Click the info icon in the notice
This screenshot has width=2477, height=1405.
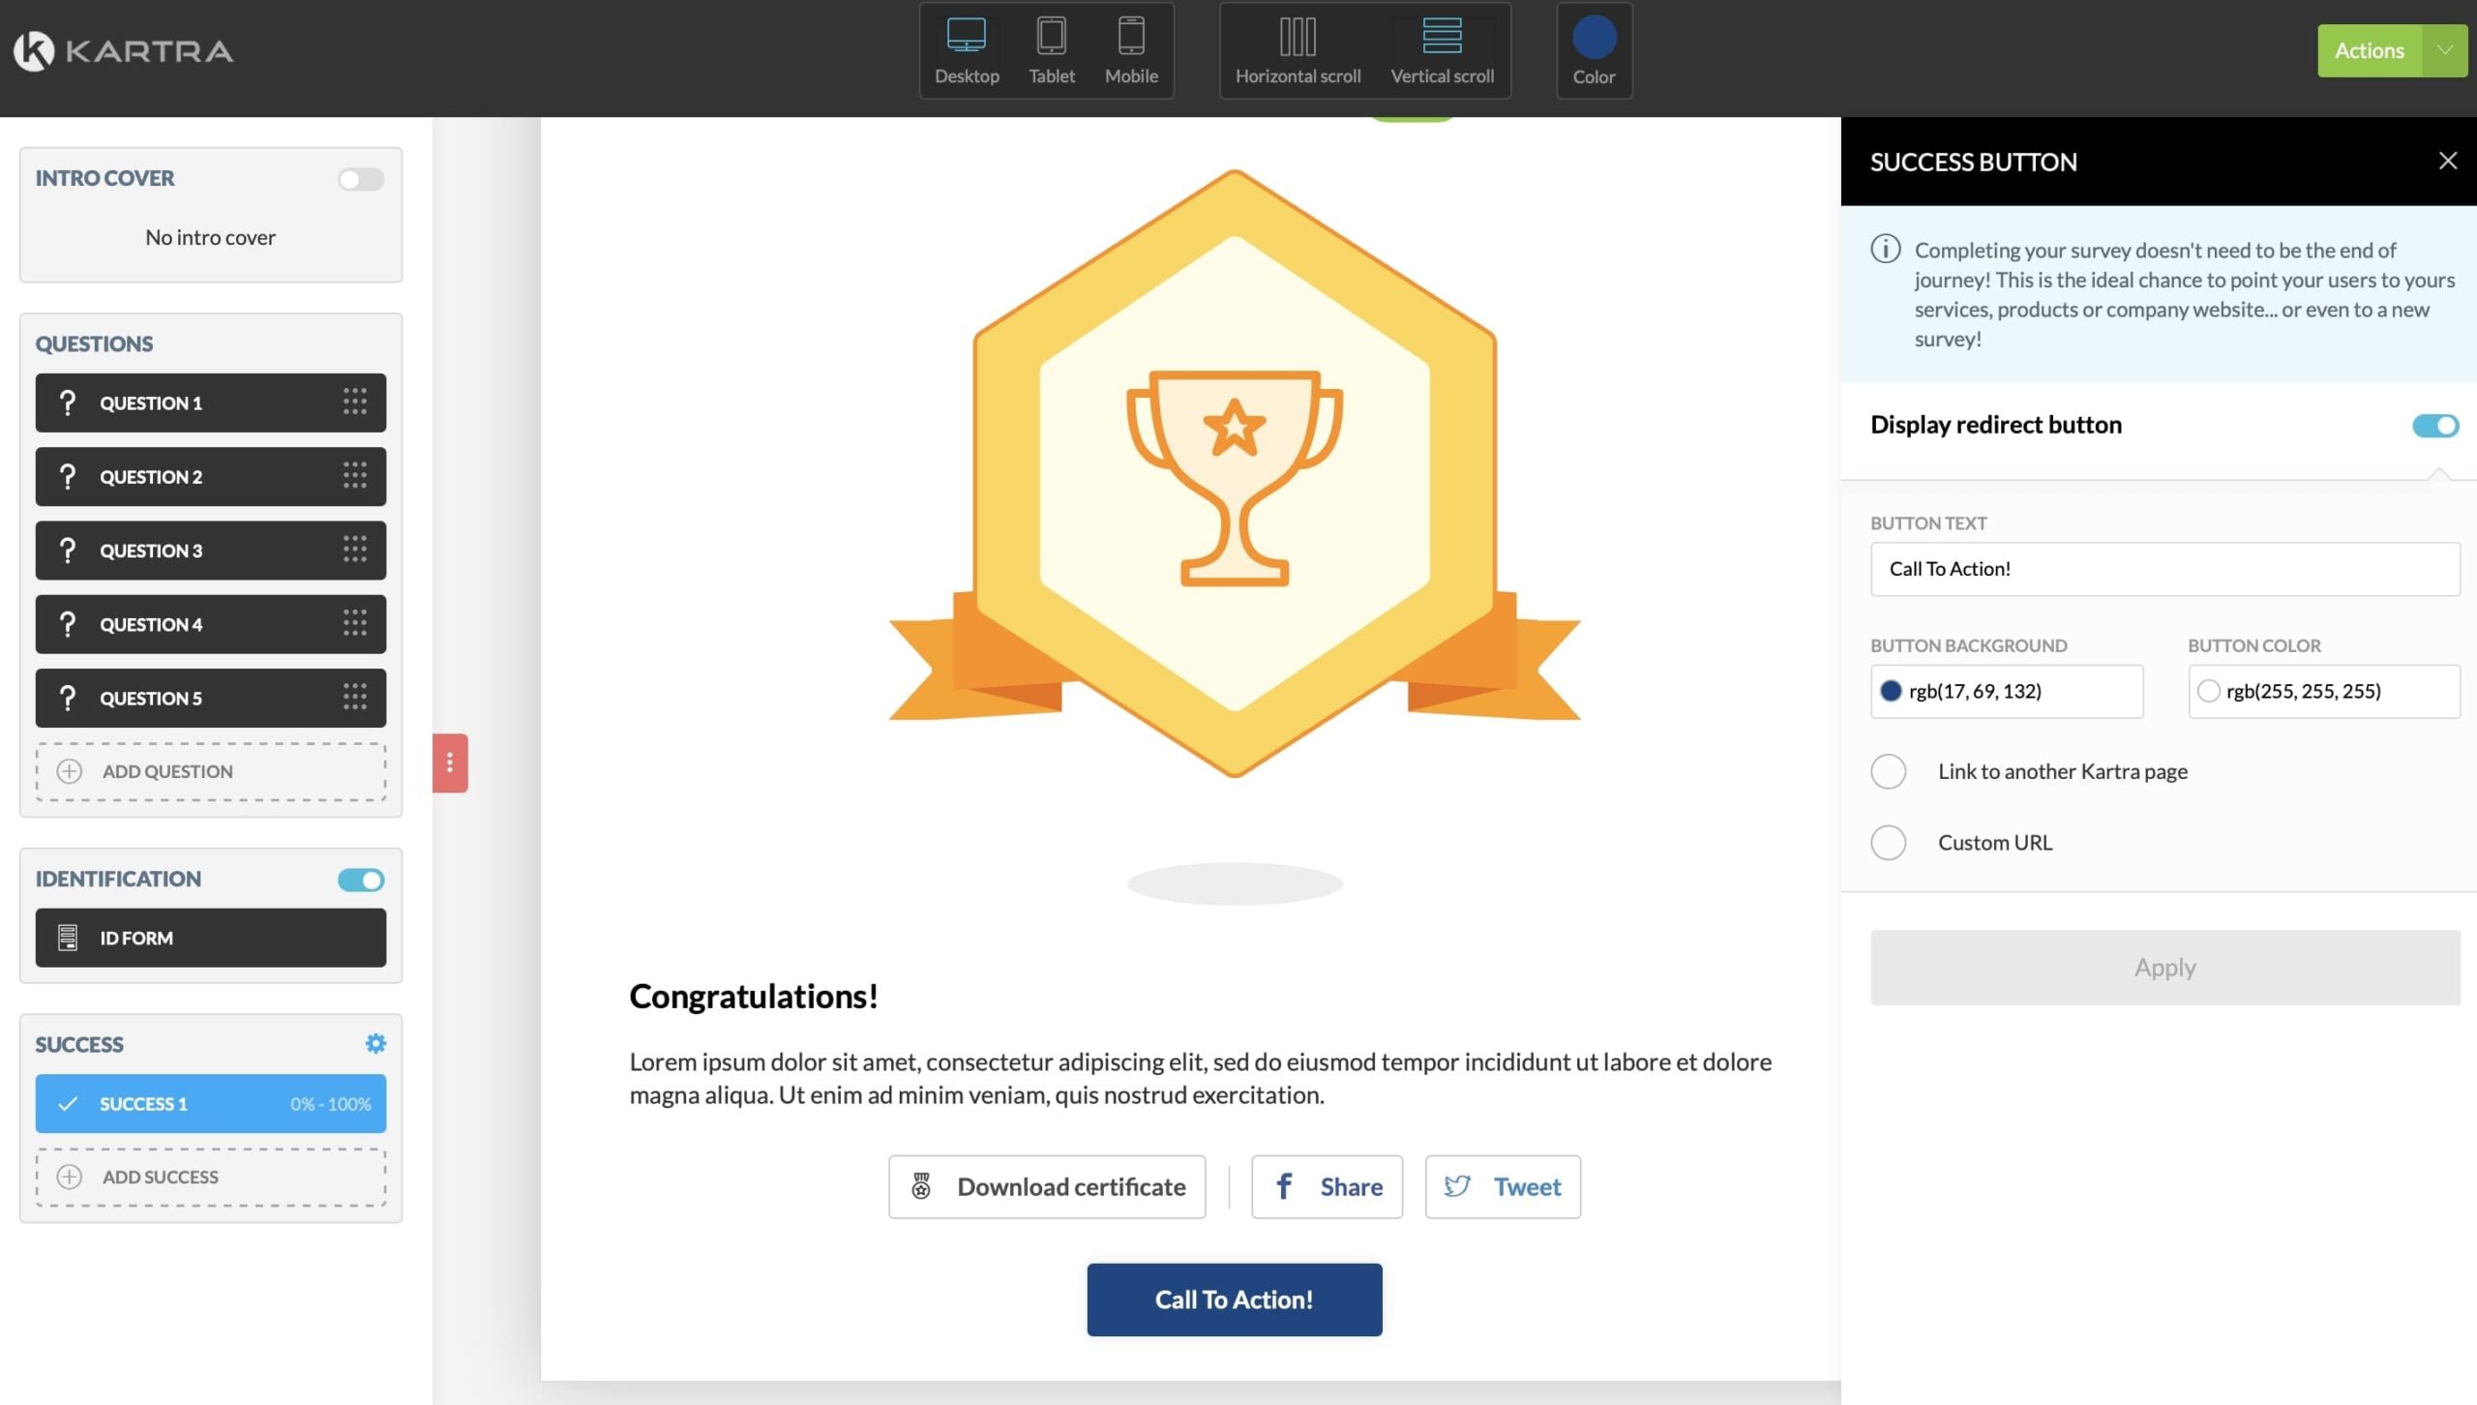pos(1885,249)
